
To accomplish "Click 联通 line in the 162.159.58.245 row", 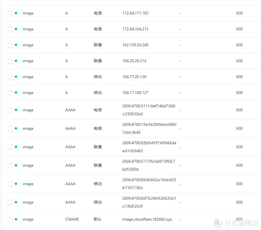I will tap(98, 45).
